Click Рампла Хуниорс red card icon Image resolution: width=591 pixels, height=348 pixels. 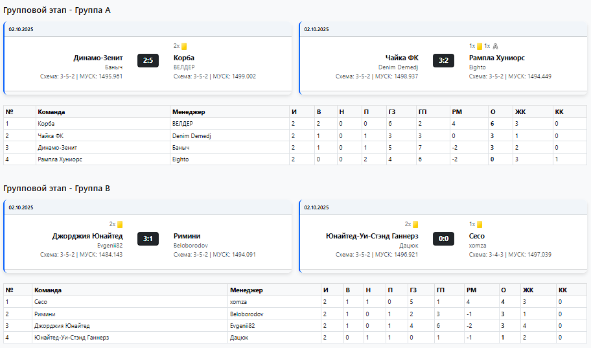click(496, 47)
